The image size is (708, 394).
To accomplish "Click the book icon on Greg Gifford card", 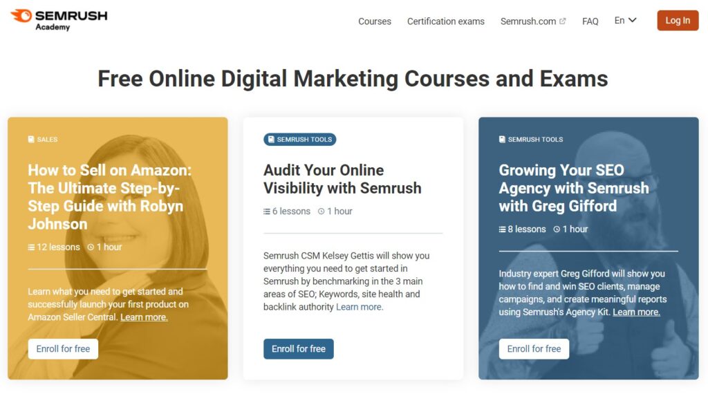I will click(502, 140).
